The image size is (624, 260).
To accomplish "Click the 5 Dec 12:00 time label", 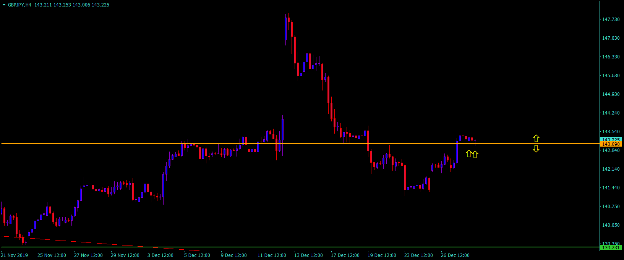I will 197,255.
